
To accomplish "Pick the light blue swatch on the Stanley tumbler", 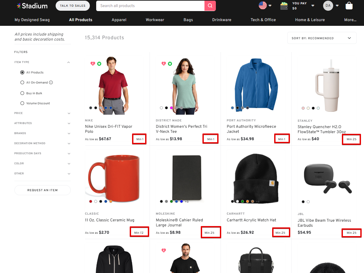I will coord(318,108).
